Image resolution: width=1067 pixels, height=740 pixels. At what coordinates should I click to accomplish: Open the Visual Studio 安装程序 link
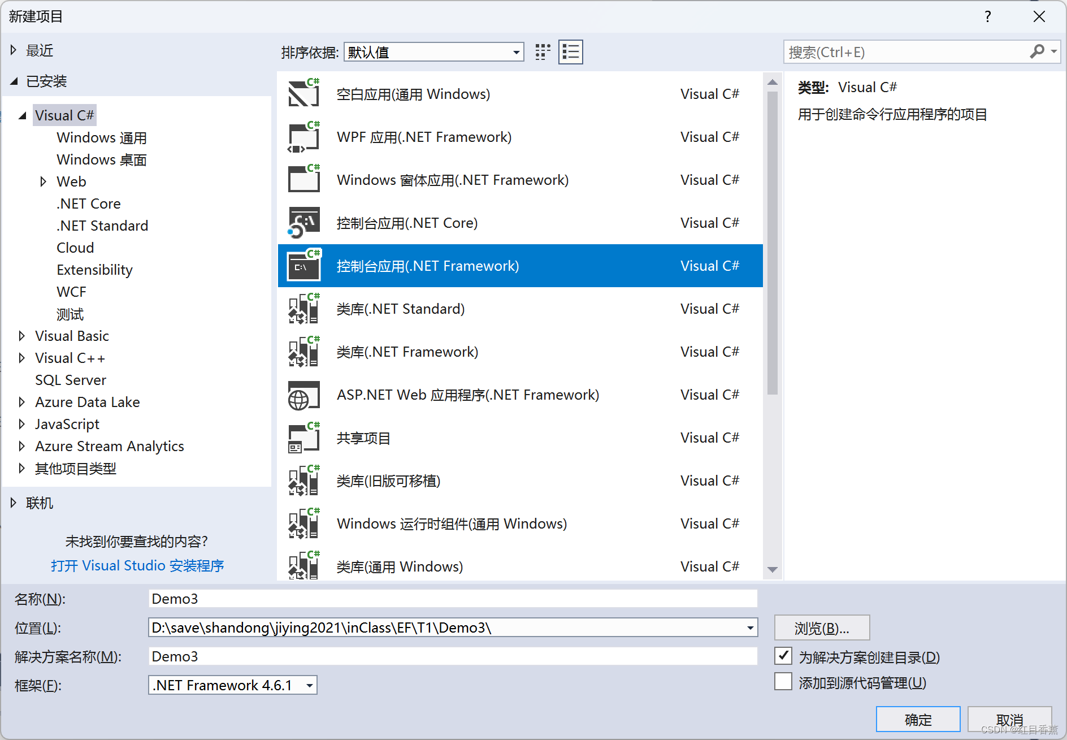point(137,565)
